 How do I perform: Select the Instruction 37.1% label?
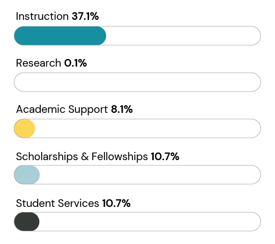coord(58,16)
